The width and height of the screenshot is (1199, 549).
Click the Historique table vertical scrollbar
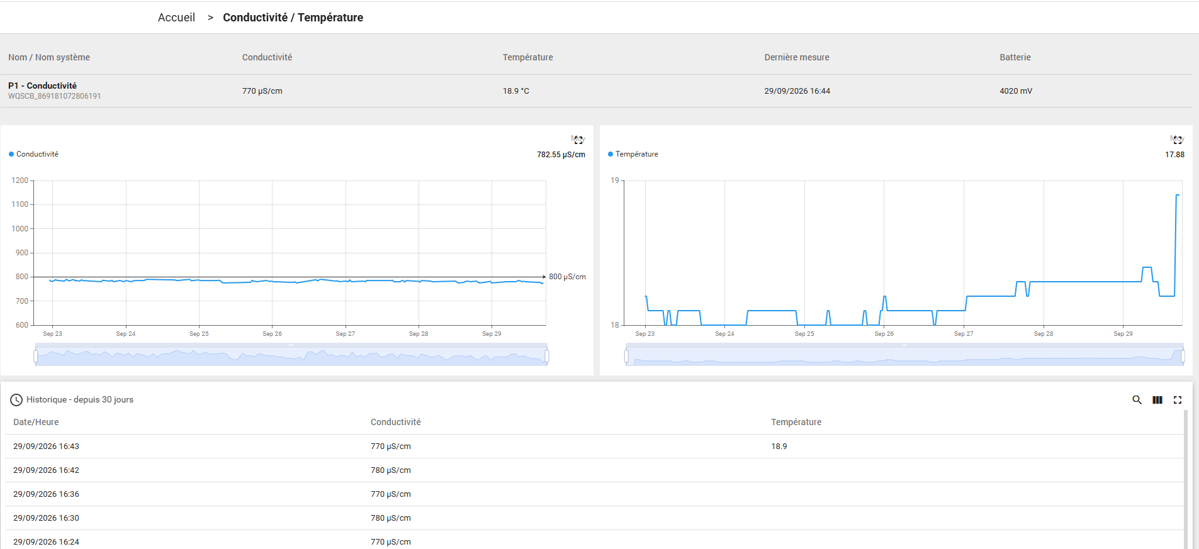point(1186,478)
